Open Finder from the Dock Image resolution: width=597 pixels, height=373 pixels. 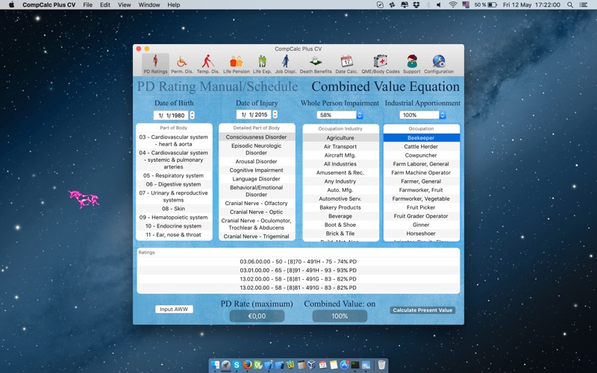tap(215, 365)
